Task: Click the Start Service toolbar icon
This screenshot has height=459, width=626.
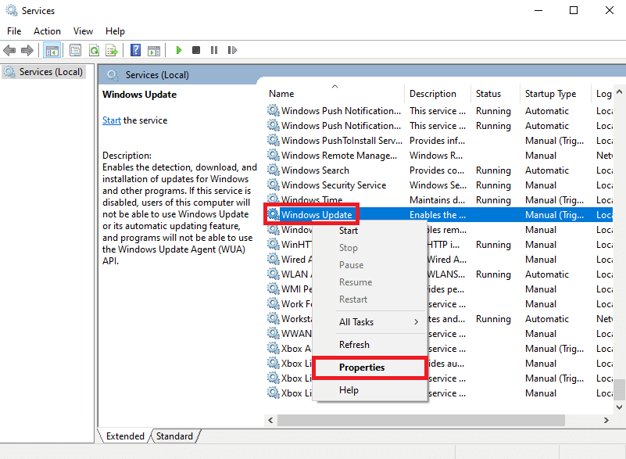Action: [179, 50]
